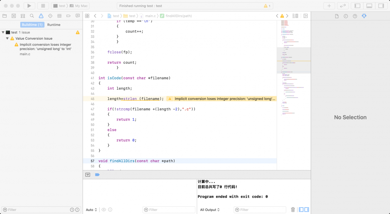Screen dimensions: 390x214
Task: Switch to the Runtime issues tab
Action: coord(54,25)
